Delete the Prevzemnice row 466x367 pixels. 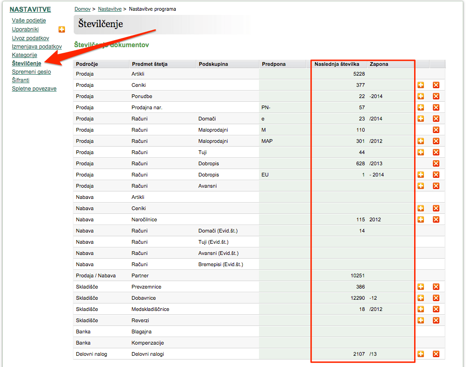coord(436,287)
